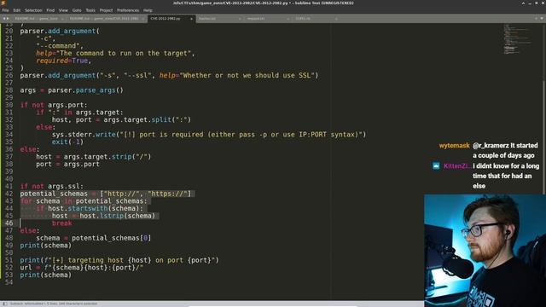Image resolution: width=546 pixels, height=307 pixels.
Task: Minimize the Sublime Text window
Action: 530,3
